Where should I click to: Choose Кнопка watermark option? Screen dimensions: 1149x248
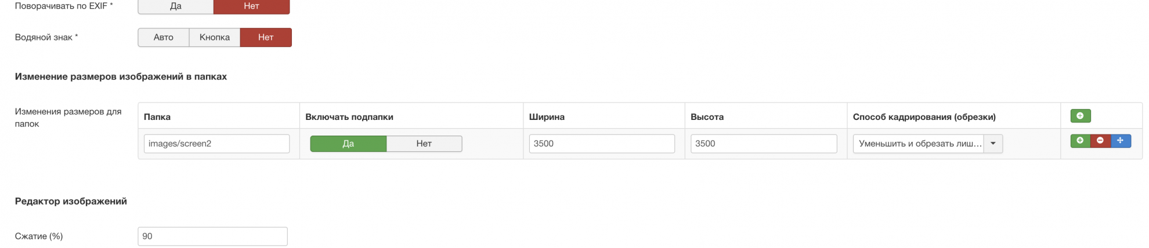point(215,37)
